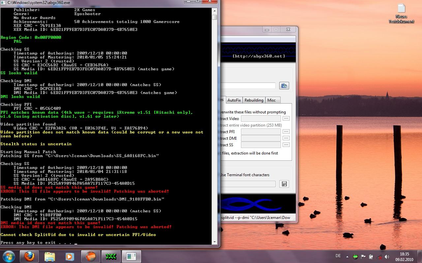Screen dimensions: 422x263
Task: Click the console scrollbar up arrow
Action: point(215,10)
